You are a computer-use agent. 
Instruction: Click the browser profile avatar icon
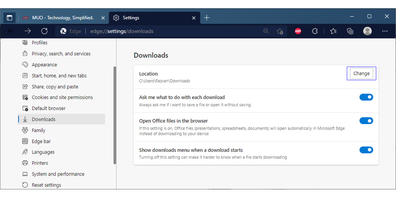pos(367,31)
